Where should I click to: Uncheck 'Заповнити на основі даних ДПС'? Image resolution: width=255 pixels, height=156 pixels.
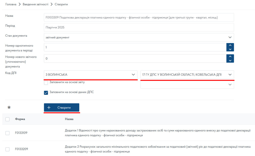pos(46,93)
